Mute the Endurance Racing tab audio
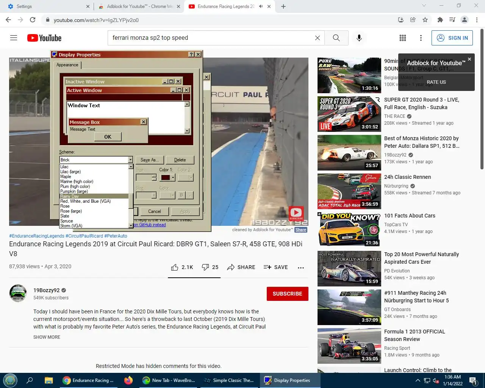The width and height of the screenshot is (485, 388). tap(261, 6)
